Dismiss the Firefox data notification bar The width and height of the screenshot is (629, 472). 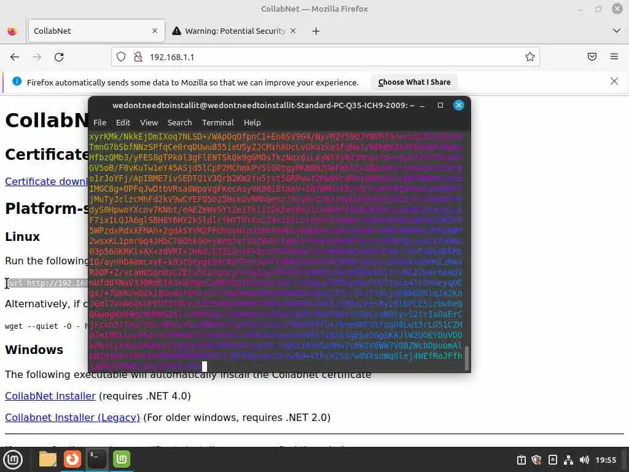[x=614, y=82]
